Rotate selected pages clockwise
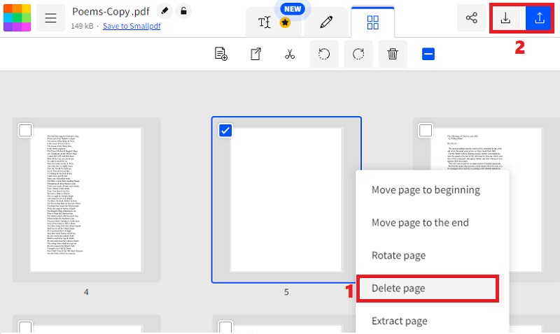 358,55
